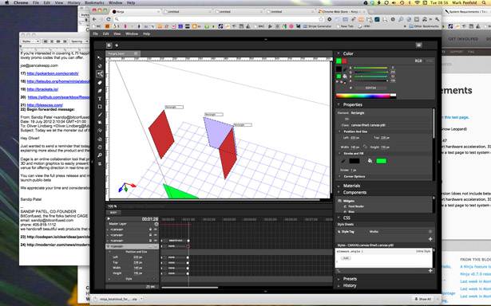Open the Bookmarks menu in the macOS menu bar

click(x=94, y=2)
